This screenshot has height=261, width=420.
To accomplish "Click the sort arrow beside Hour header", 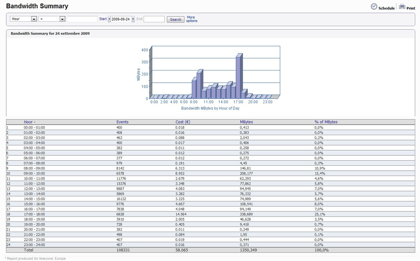I will 34,122.
